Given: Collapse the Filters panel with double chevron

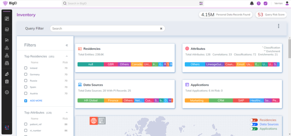Looking at the screenshot, I should coord(67,45).
